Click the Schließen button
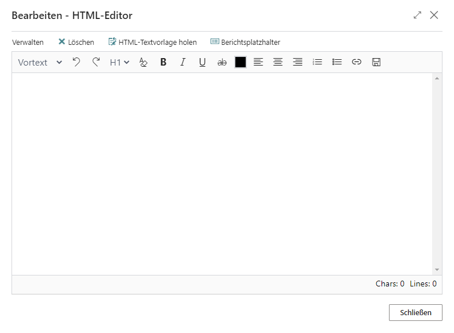Viewport: 454px width, 333px height. (x=415, y=312)
